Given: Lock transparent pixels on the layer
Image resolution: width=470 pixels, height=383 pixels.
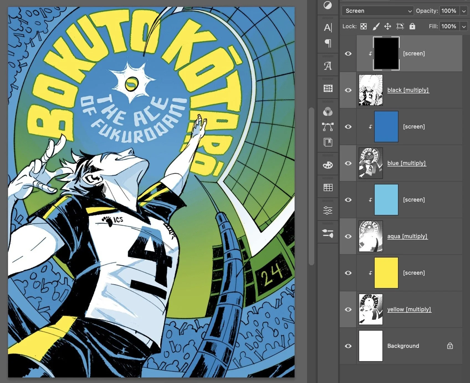Looking at the screenshot, I should pyautogui.click(x=364, y=26).
